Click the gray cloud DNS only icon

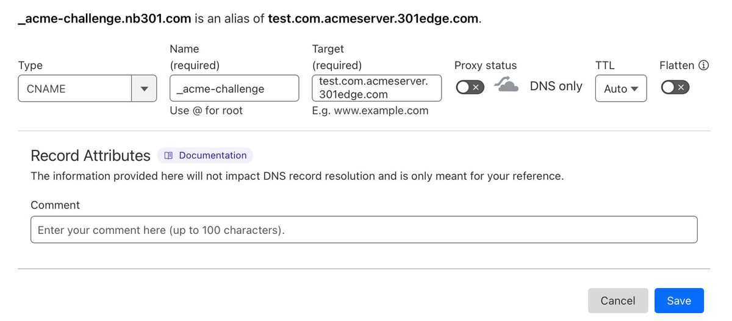[506, 85]
